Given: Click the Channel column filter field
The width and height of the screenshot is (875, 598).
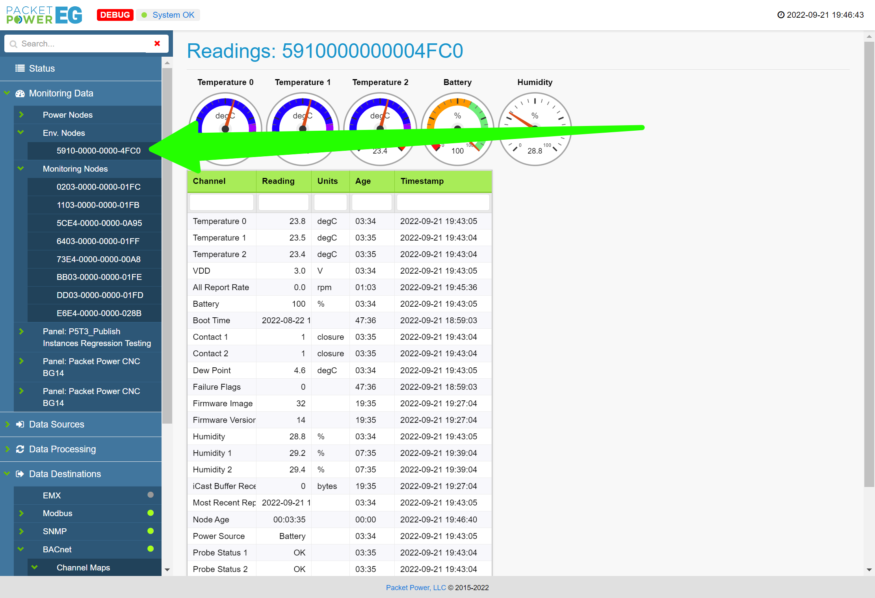Looking at the screenshot, I should pos(221,202).
